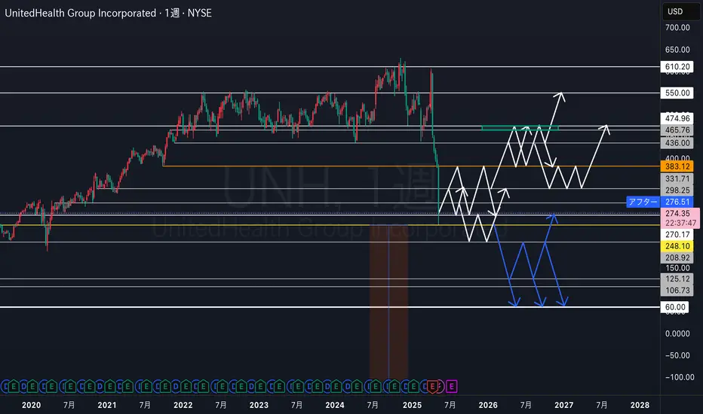This screenshot has height=414, width=703.
Task: Select the 465.76 price label
Action: coord(677,129)
